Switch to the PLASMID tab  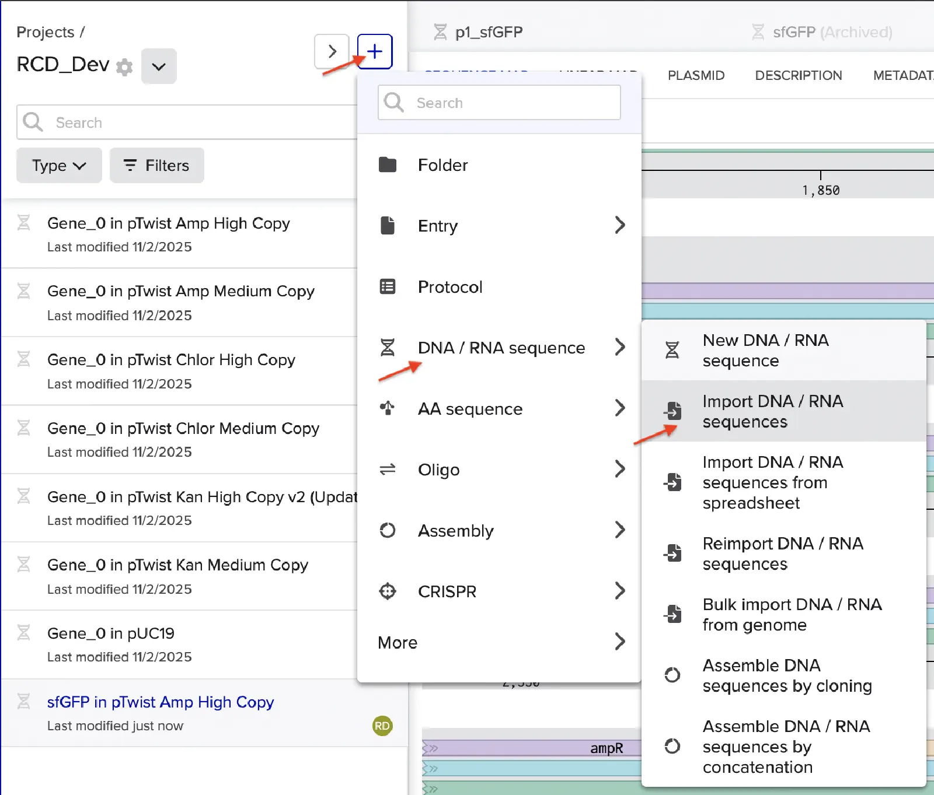(696, 75)
